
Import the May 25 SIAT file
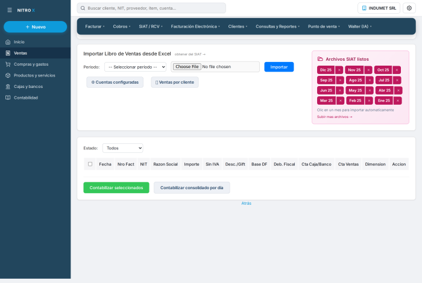[355, 90]
